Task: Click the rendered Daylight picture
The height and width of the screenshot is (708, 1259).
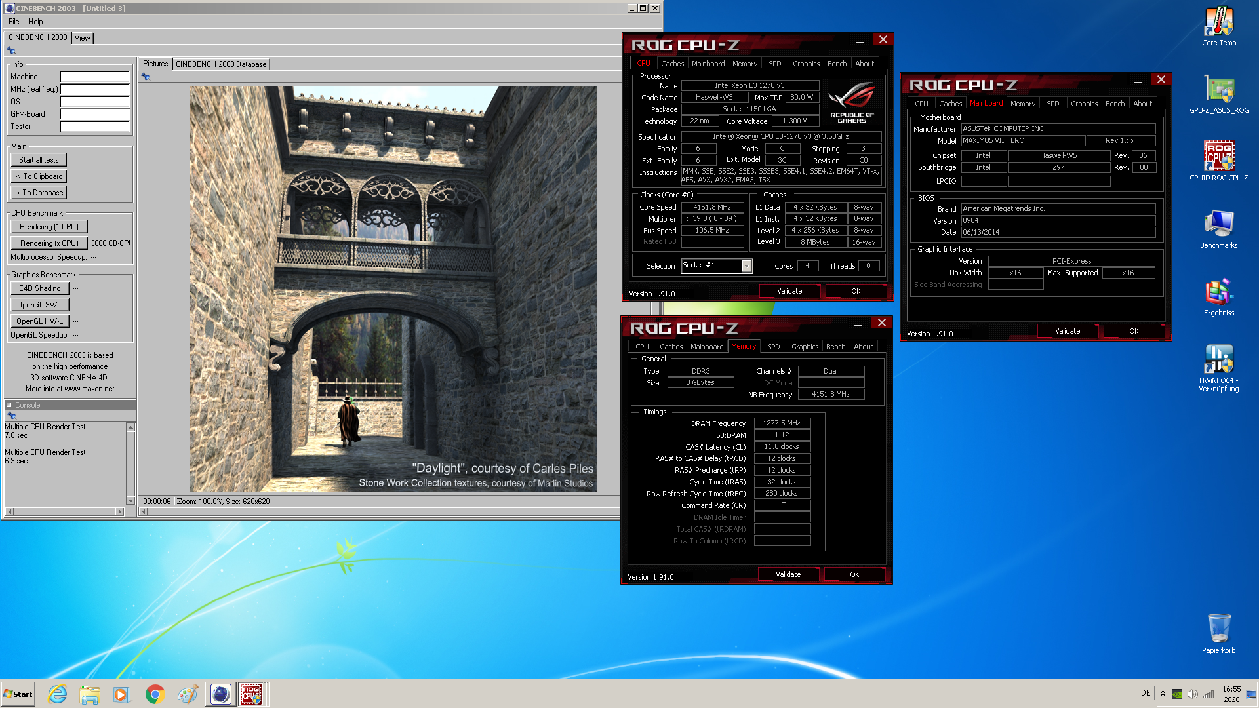Action: [x=393, y=289]
